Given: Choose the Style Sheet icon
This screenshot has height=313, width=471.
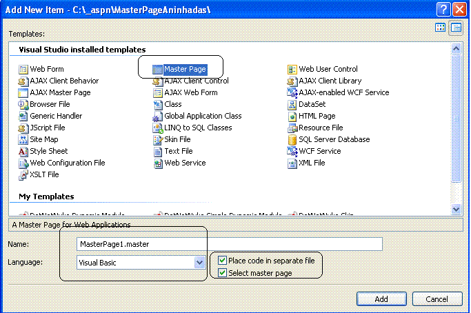Looking at the screenshot, I should (x=23, y=152).
